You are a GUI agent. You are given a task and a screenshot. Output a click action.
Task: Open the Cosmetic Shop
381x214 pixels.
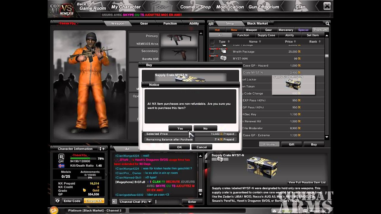click(196, 7)
